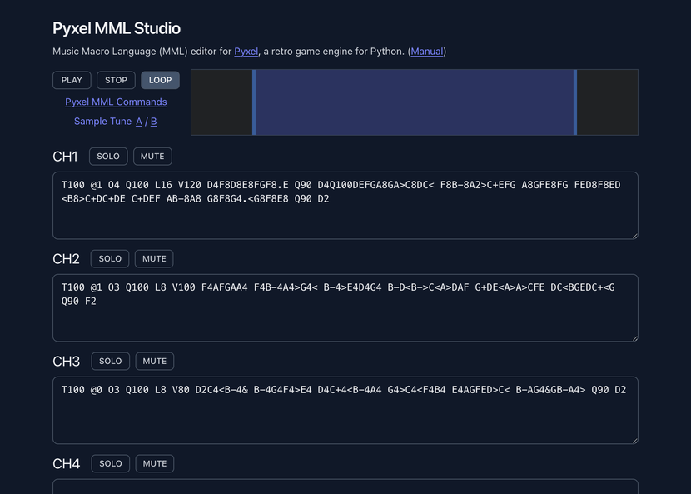
Task: Solo channel CH2
Action: [110, 259]
